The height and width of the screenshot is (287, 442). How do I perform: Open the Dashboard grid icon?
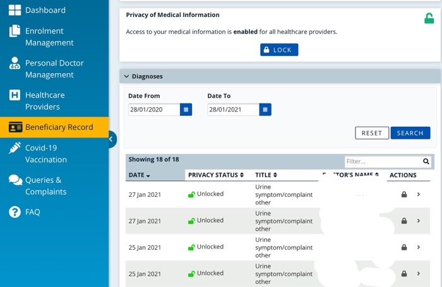15,10
